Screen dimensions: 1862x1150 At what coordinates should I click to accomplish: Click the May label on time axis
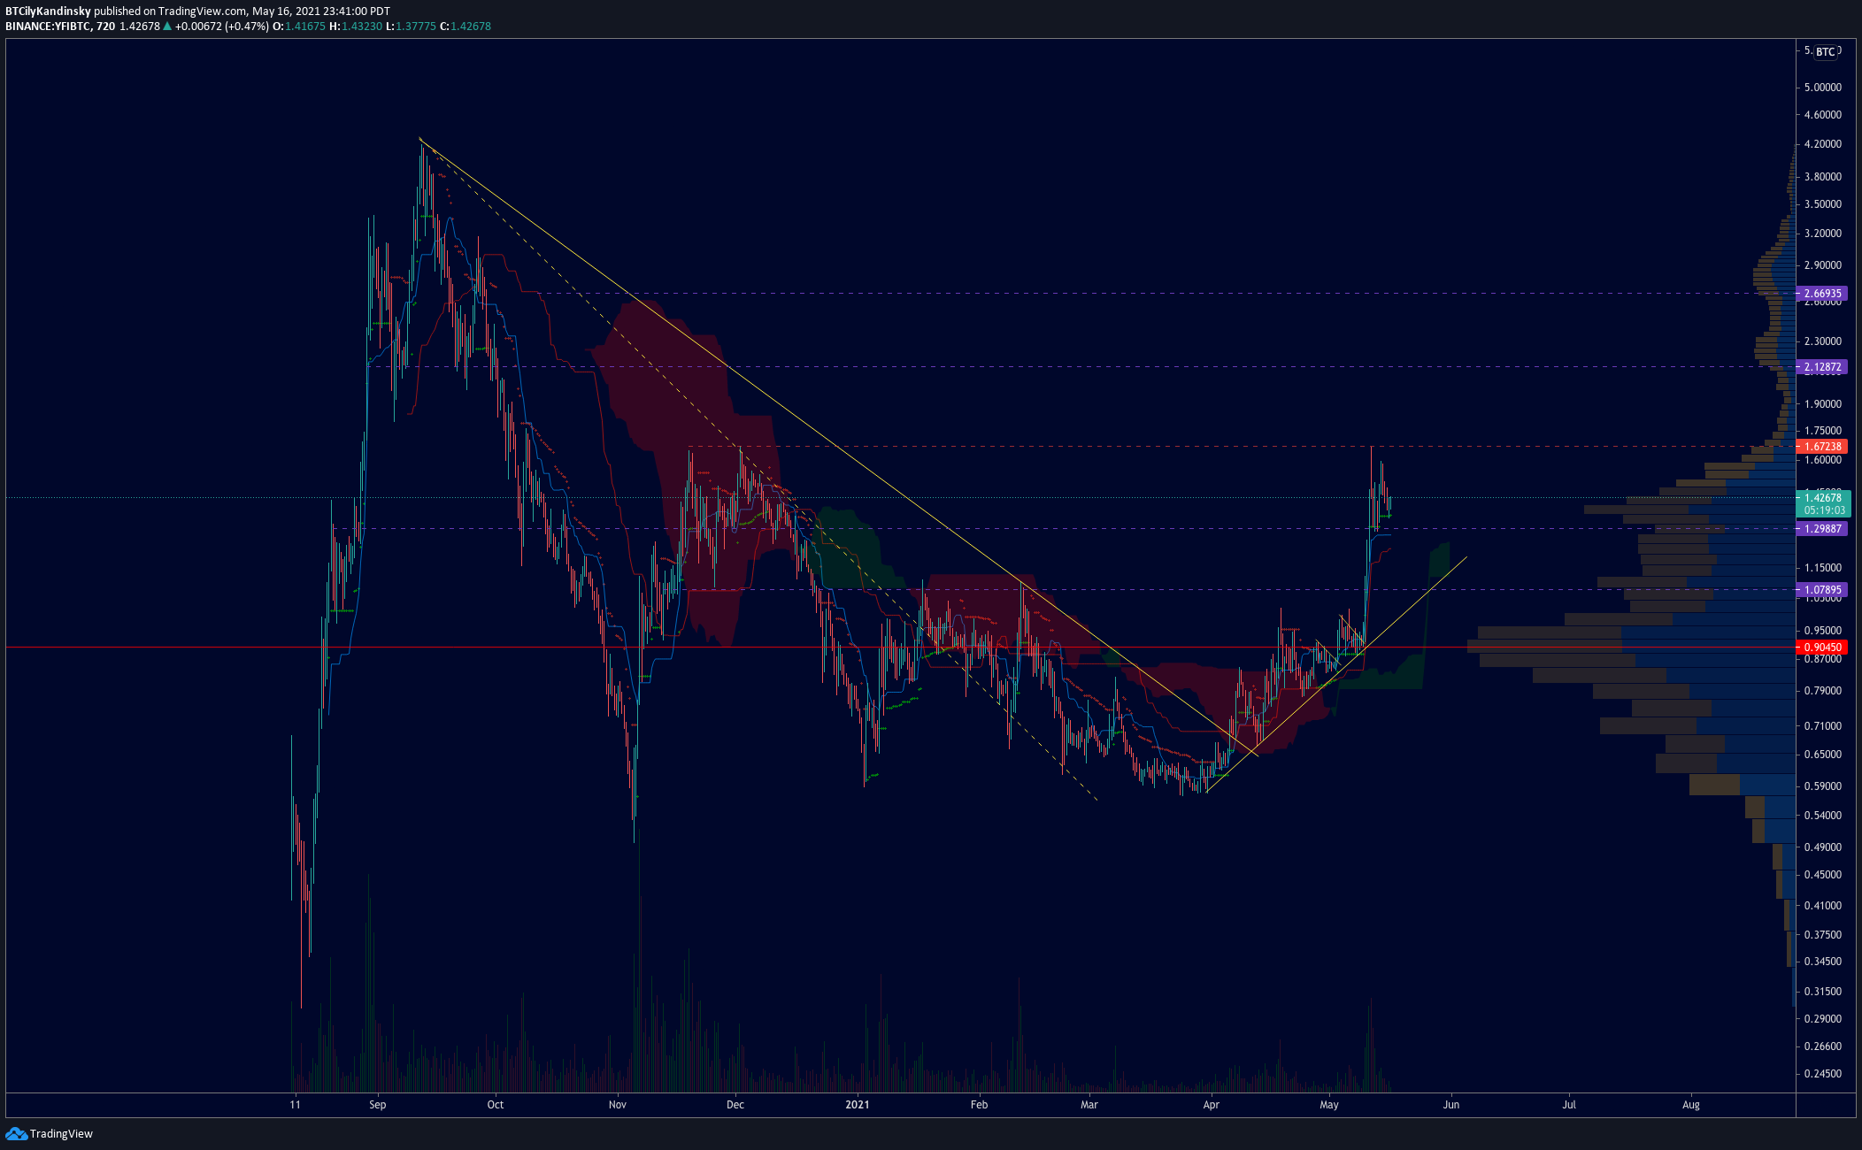point(1329,1104)
